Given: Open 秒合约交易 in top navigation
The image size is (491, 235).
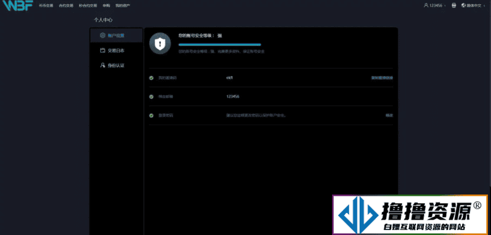Looking at the screenshot, I should coord(88,6).
